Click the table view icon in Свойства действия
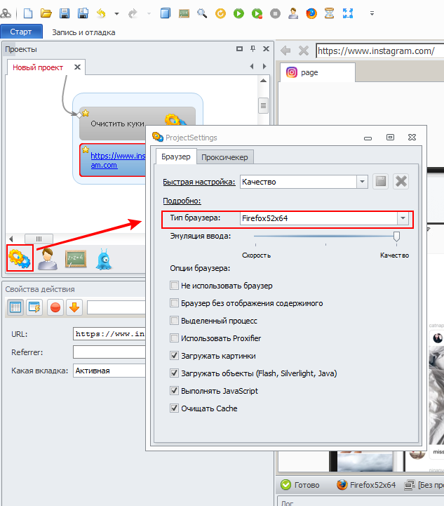Screen dimensions: 444x506 point(15,307)
